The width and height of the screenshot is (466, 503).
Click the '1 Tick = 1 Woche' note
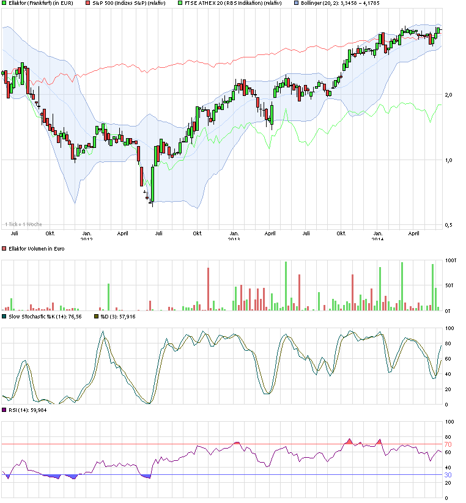click(x=22, y=224)
